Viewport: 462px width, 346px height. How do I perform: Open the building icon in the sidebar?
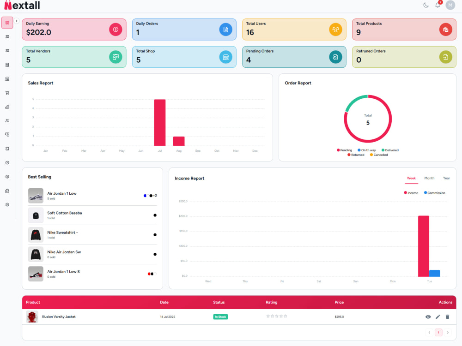(7, 65)
